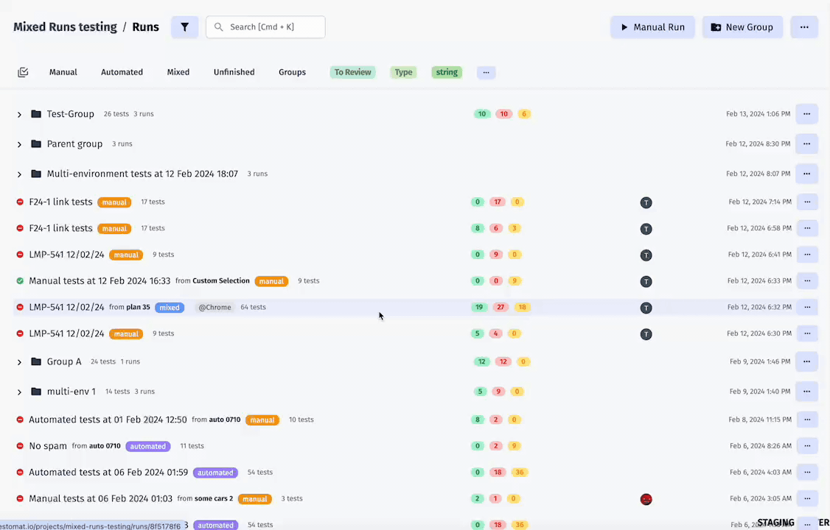830x530 pixels.
Task: Expand Multi-environment tests group
Action: [19, 174]
